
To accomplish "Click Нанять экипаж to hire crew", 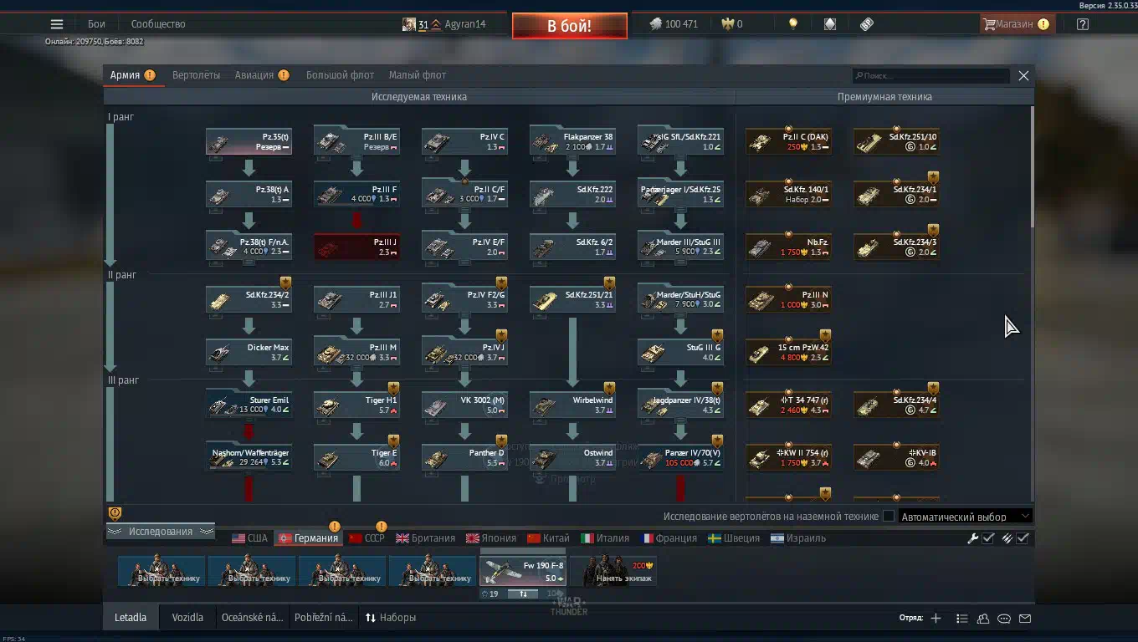I will coord(613,572).
